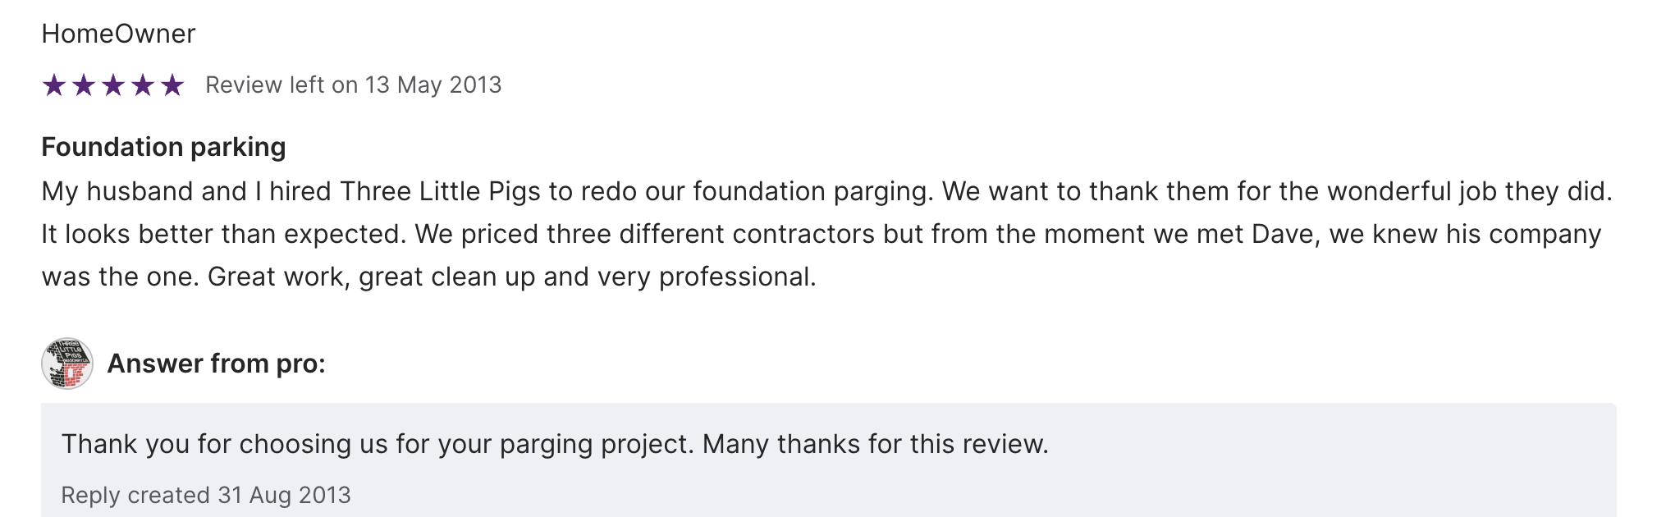Click the fourth purple rating star

click(x=143, y=85)
